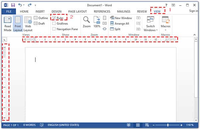This screenshot has height=129, width=200.
Task: Switch to the HOME tab
Action: coord(24,12)
